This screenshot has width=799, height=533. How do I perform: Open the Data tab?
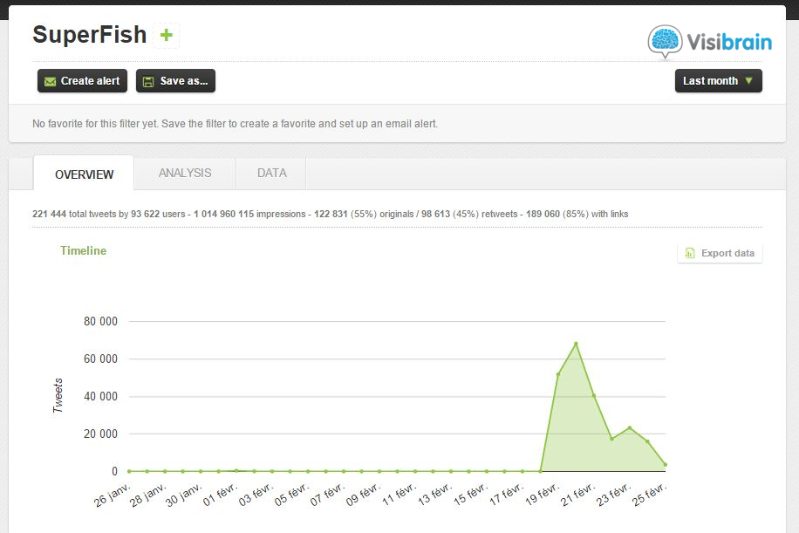pyautogui.click(x=271, y=174)
